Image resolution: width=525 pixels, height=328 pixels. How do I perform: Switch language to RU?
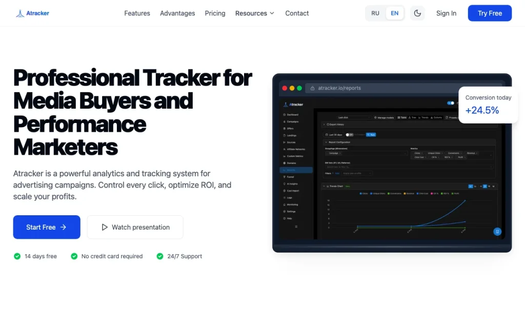[x=375, y=13]
